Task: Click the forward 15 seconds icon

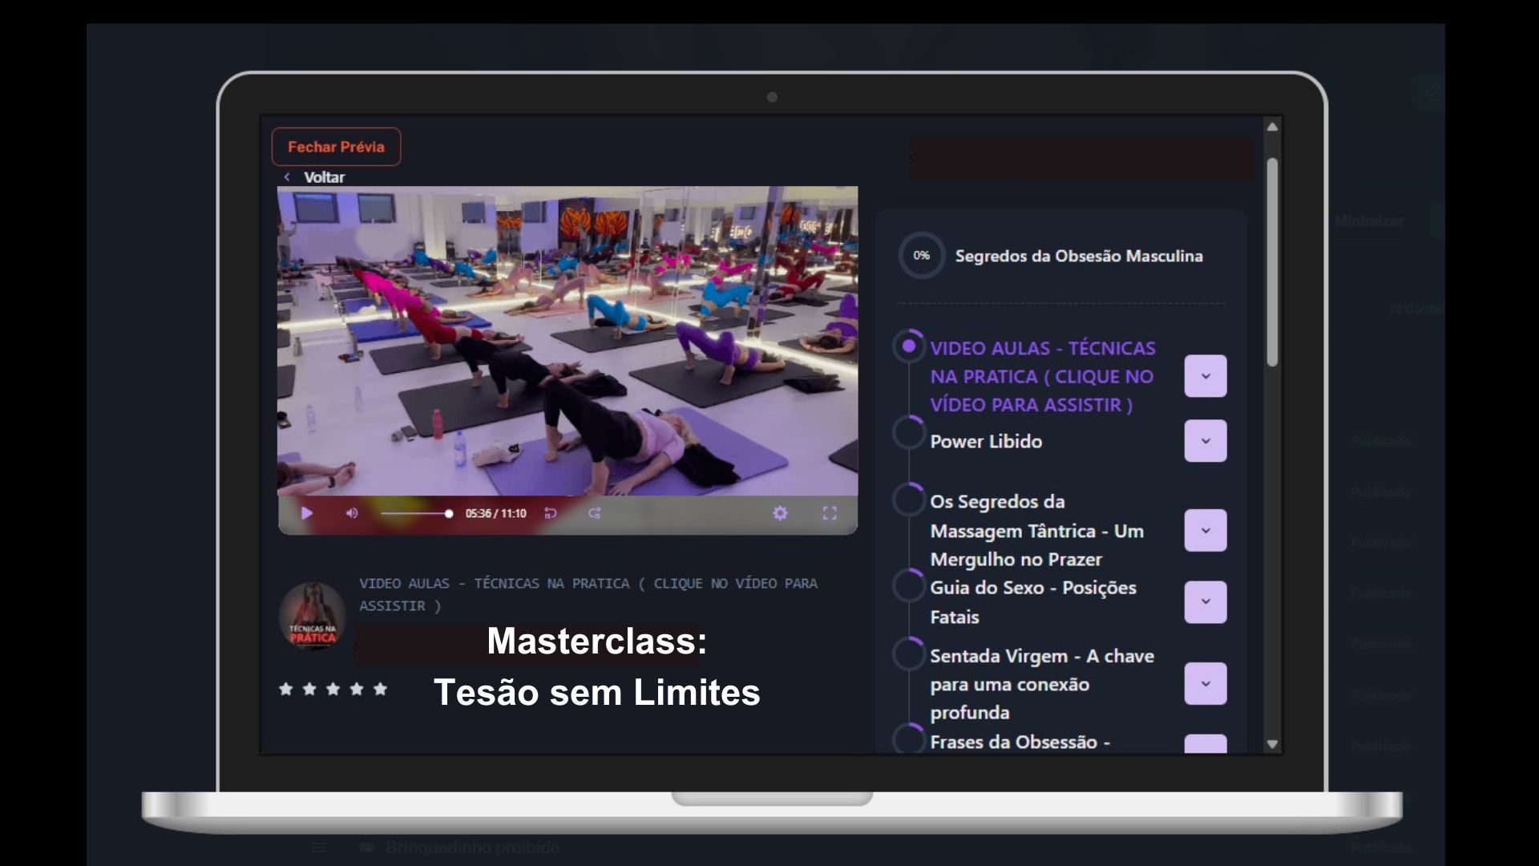Action: click(594, 513)
